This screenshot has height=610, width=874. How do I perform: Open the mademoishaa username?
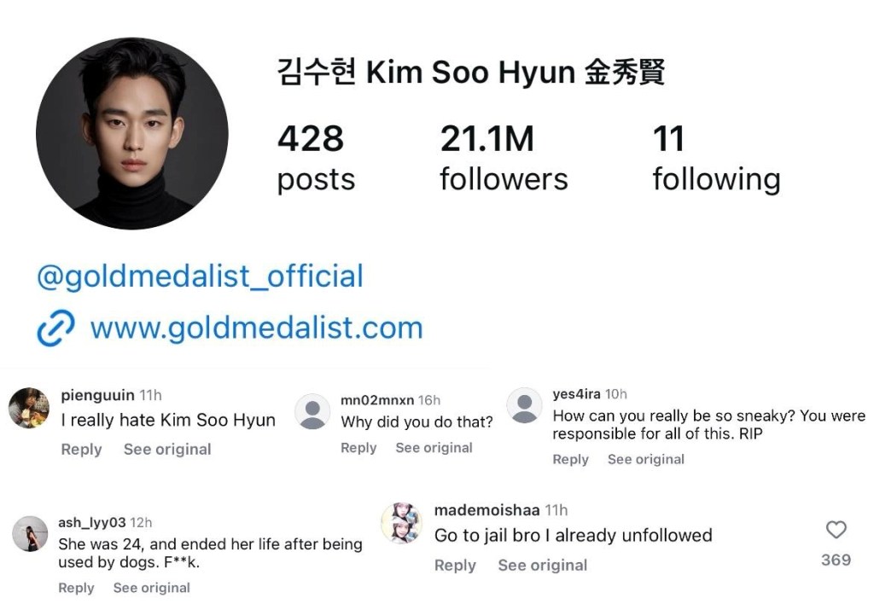[487, 509]
